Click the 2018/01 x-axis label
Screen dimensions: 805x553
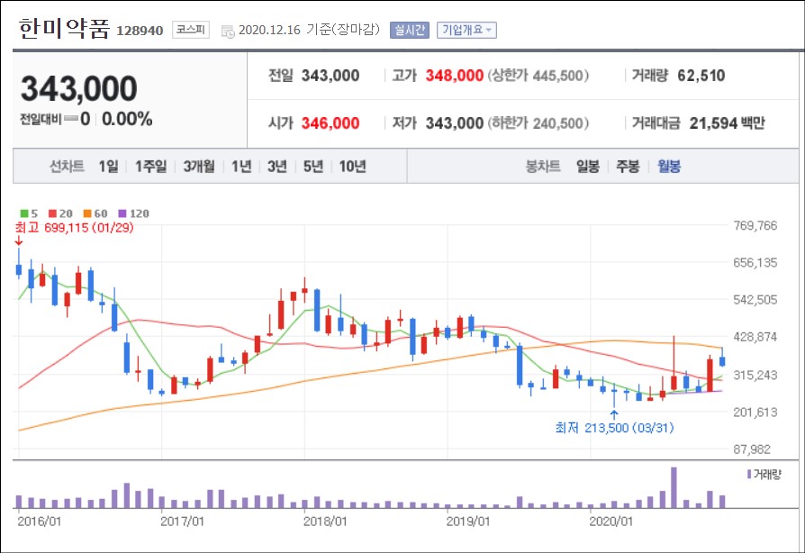[x=325, y=521]
